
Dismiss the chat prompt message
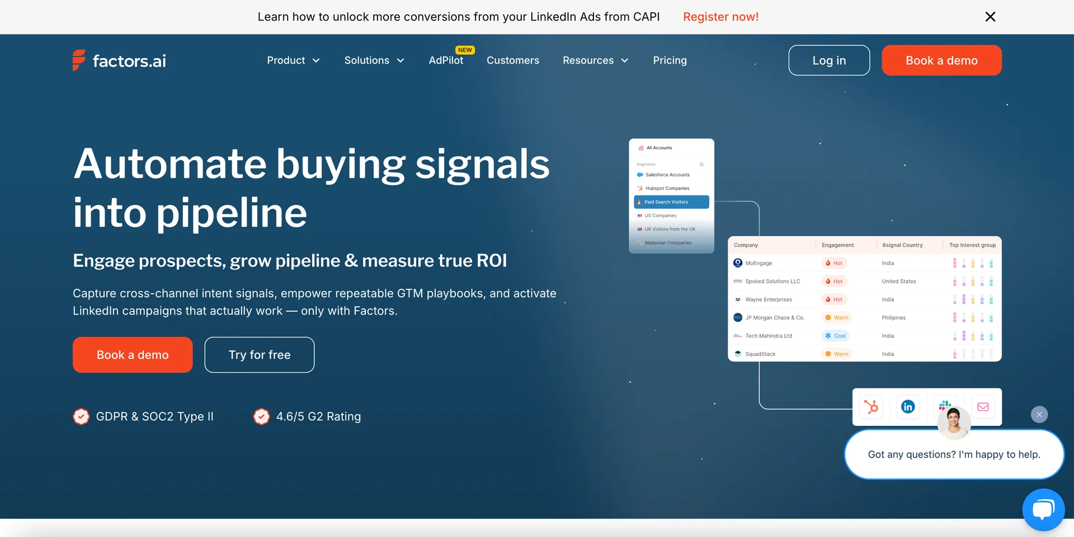1039,414
